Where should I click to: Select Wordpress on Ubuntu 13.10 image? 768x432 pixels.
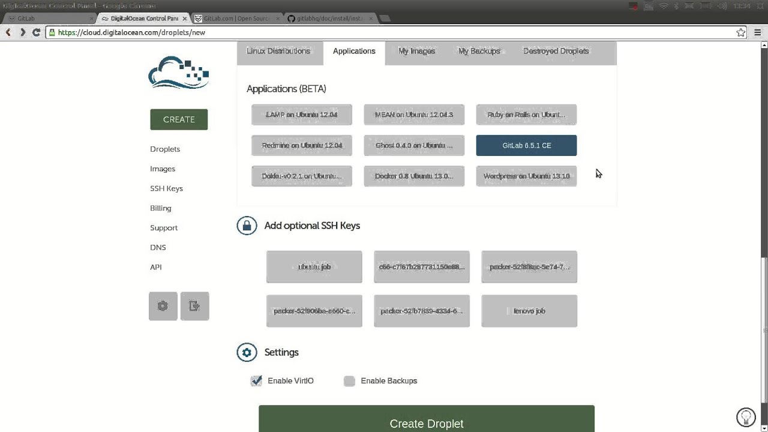(526, 176)
